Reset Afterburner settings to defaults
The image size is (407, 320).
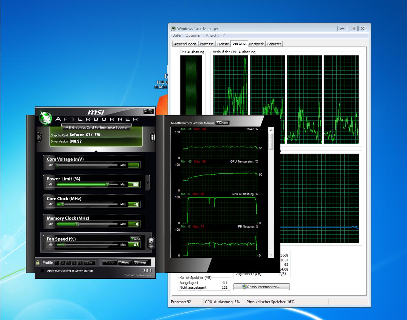125,262
